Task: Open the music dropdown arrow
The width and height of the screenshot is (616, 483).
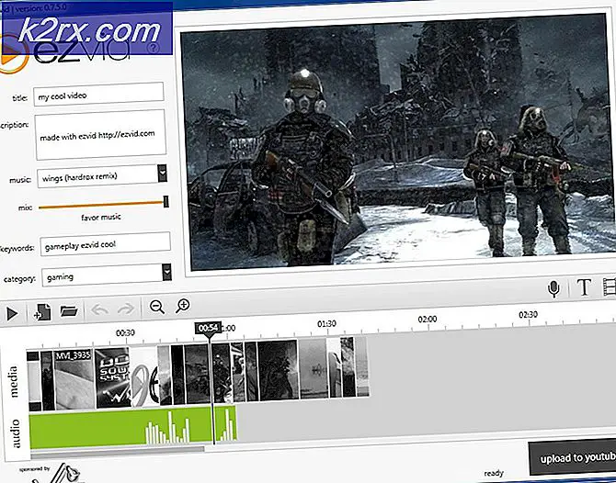Action: pyautogui.click(x=162, y=173)
